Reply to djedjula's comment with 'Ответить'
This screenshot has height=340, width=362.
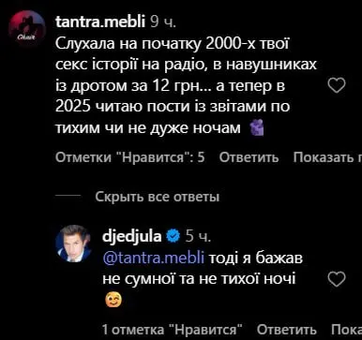287,330
